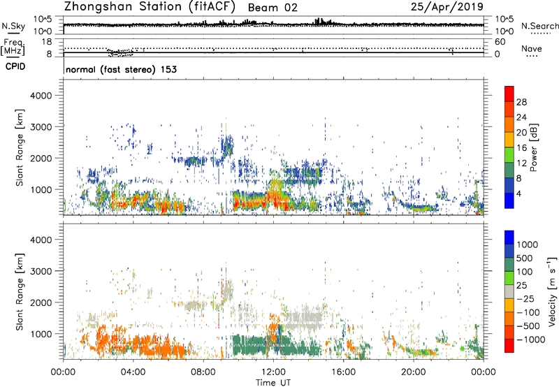Pick the grey segment of Velocity colorbar
Viewport: 559px width, 387px height.
pyautogui.click(x=509, y=292)
